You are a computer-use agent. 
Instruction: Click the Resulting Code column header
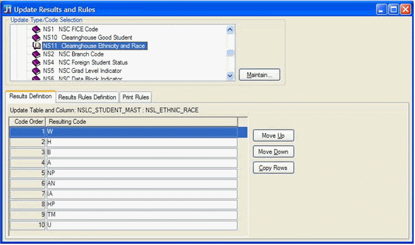(x=142, y=122)
